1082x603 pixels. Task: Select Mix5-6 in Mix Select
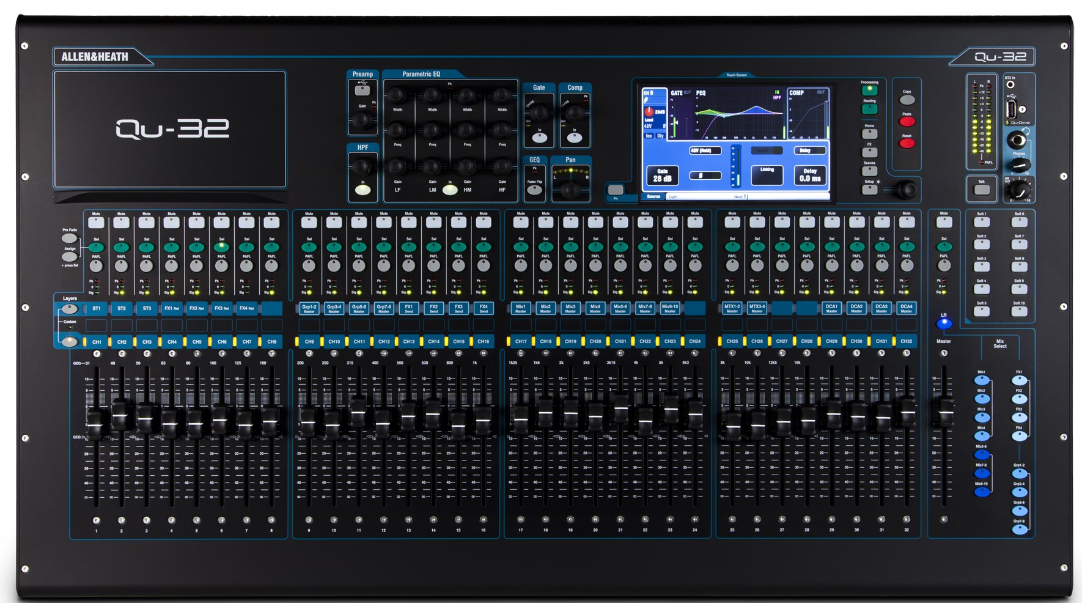point(982,455)
